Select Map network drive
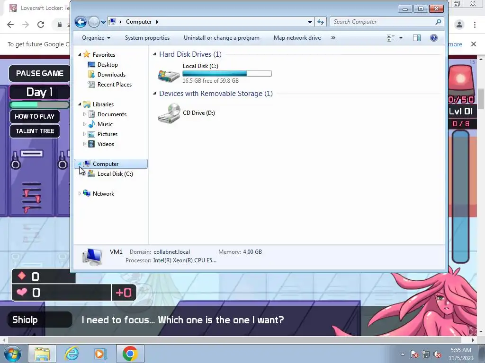 (x=297, y=38)
